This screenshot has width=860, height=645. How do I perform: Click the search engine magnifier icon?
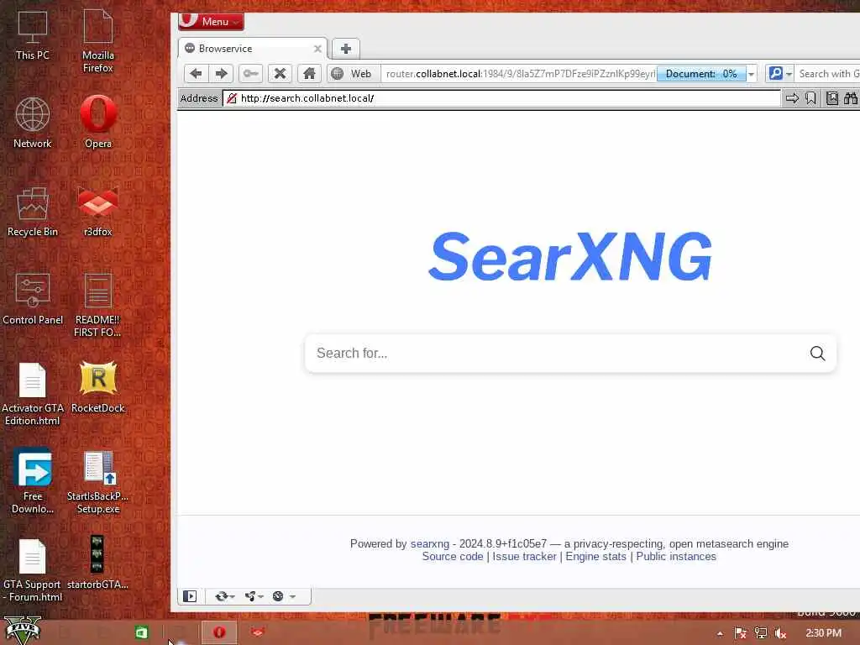pos(775,74)
